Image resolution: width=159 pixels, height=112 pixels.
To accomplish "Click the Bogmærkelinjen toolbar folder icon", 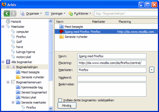I will pos(13,67).
